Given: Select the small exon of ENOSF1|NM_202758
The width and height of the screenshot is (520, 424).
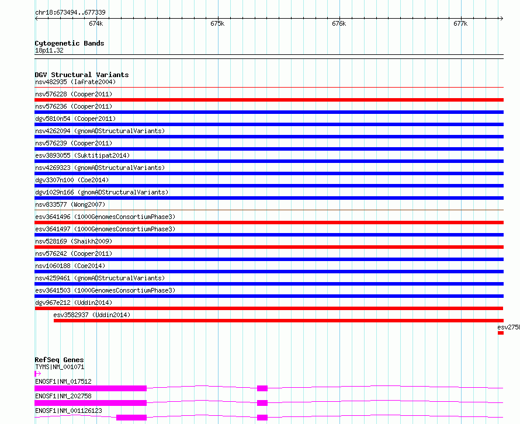Looking at the screenshot, I should click(x=262, y=403).
